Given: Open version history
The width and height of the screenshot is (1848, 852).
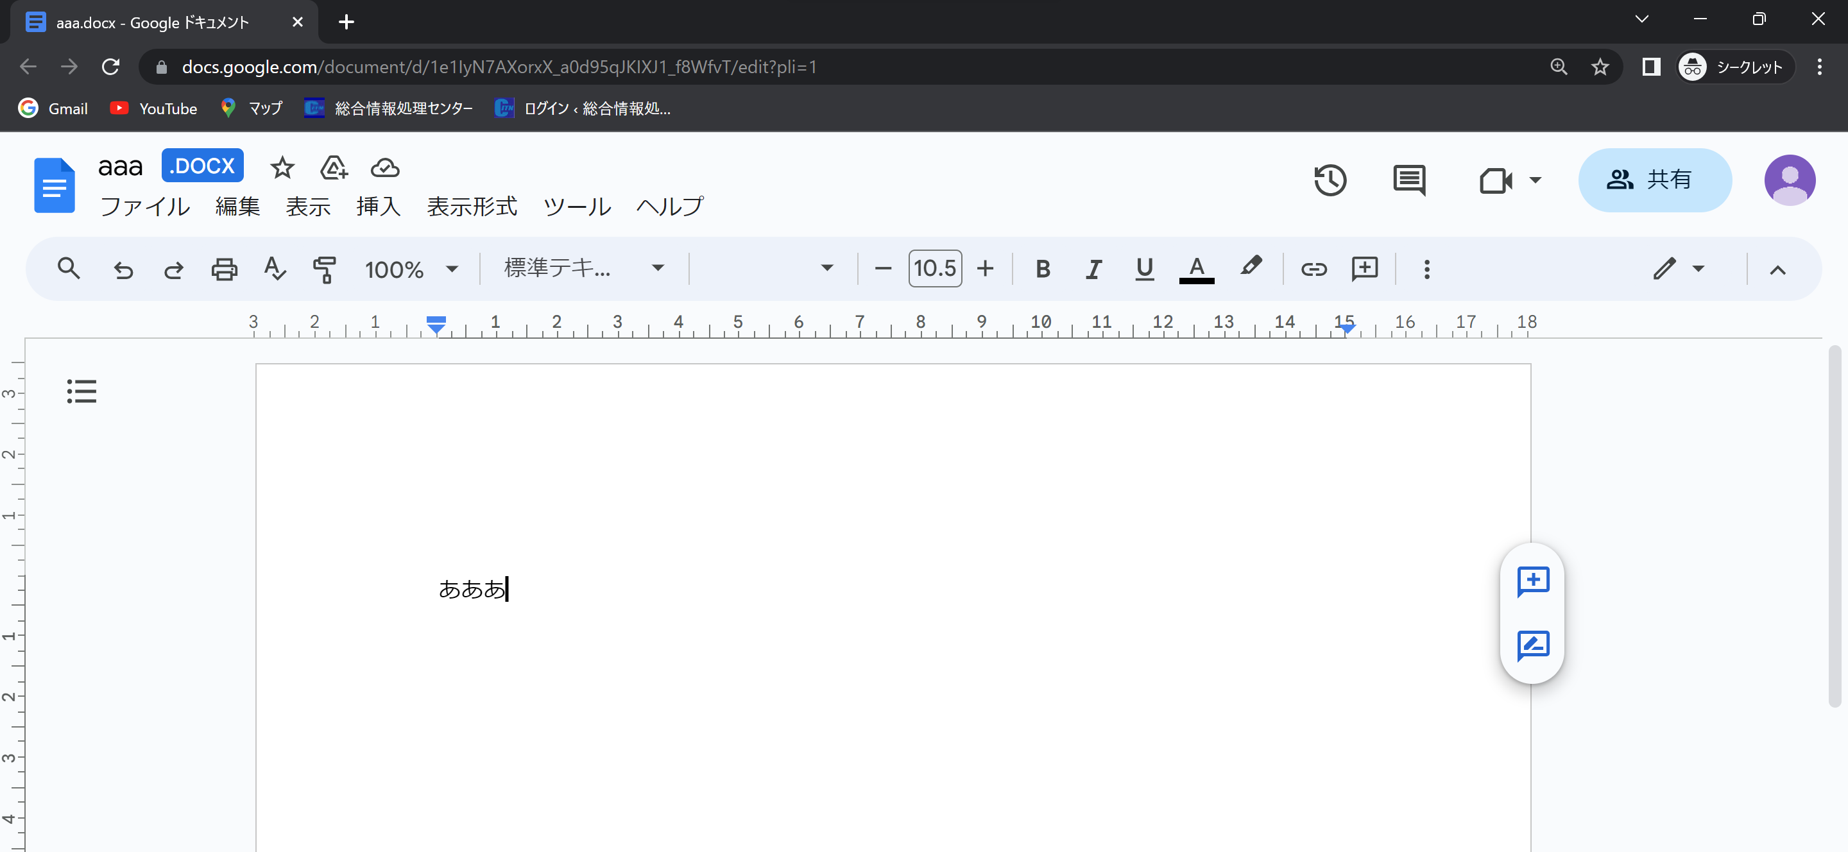Looking at the screenshot, I should point(1330,180).
